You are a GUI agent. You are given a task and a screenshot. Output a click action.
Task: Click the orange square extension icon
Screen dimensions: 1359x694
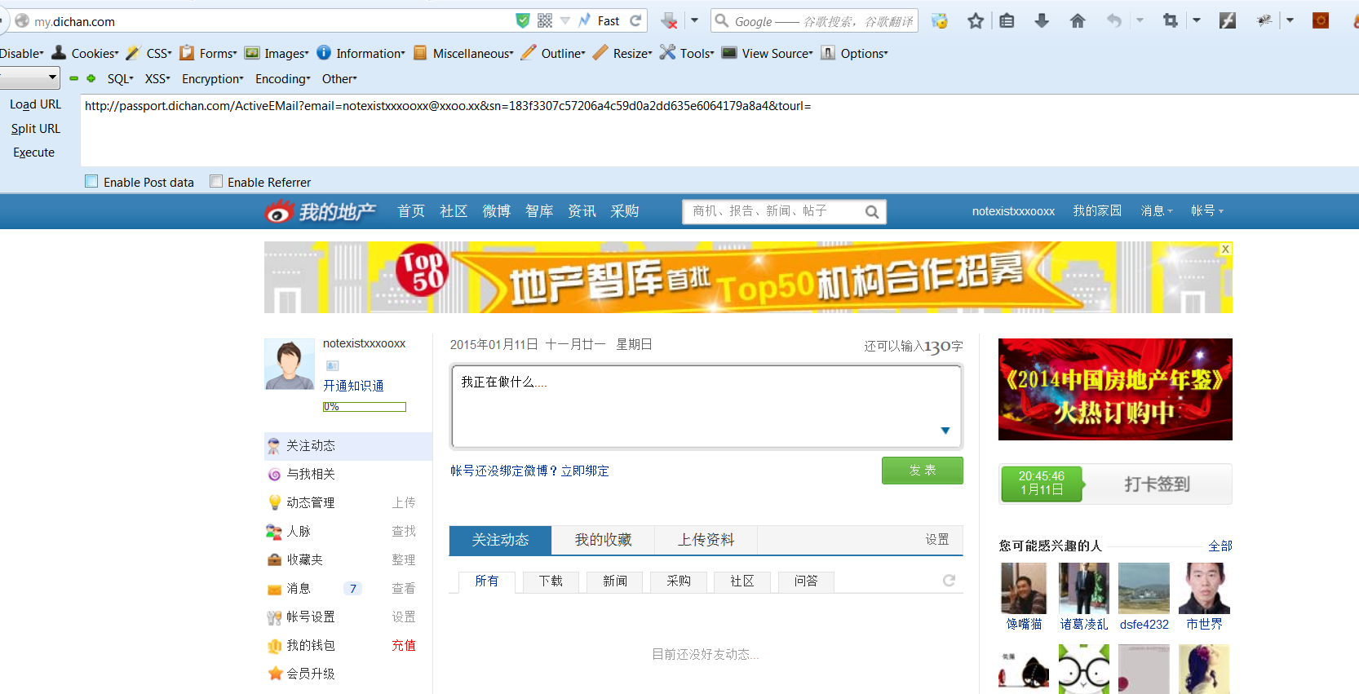click(x=1321, y=21)
